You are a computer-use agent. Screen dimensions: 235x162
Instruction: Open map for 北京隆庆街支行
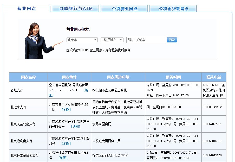click(66, 143)
